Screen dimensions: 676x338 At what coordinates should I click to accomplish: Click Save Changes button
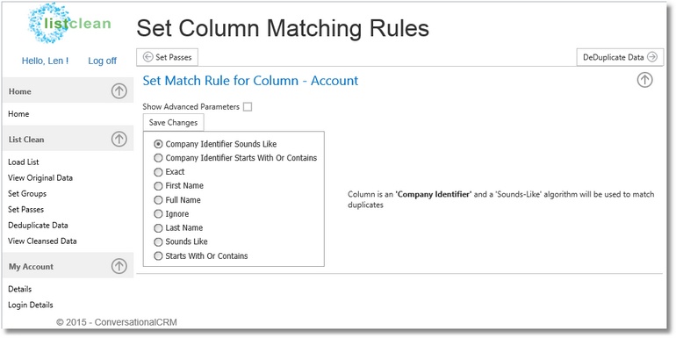click(173, 122)
